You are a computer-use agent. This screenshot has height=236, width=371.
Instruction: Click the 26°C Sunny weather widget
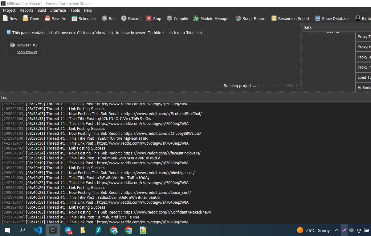point(313,230)
